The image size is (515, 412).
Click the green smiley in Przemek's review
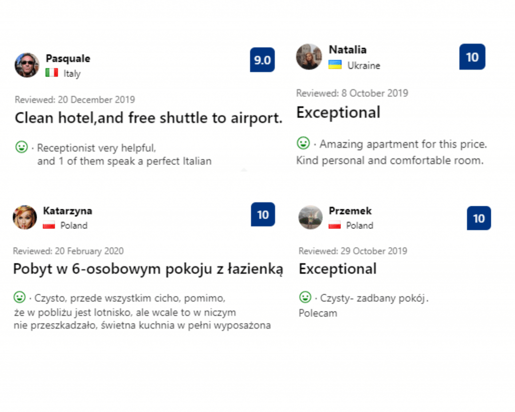tap(305, 297)
